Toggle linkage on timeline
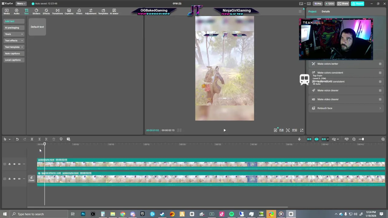Screen dimensions: 388x218 click(x=323, y=139)
